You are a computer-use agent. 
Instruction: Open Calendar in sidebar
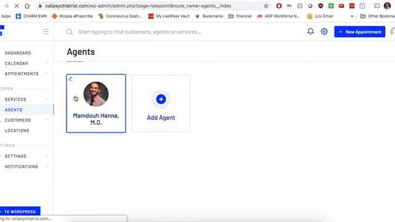tap(17, 64)
